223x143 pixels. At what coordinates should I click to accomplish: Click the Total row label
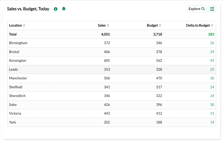[13, 34]
